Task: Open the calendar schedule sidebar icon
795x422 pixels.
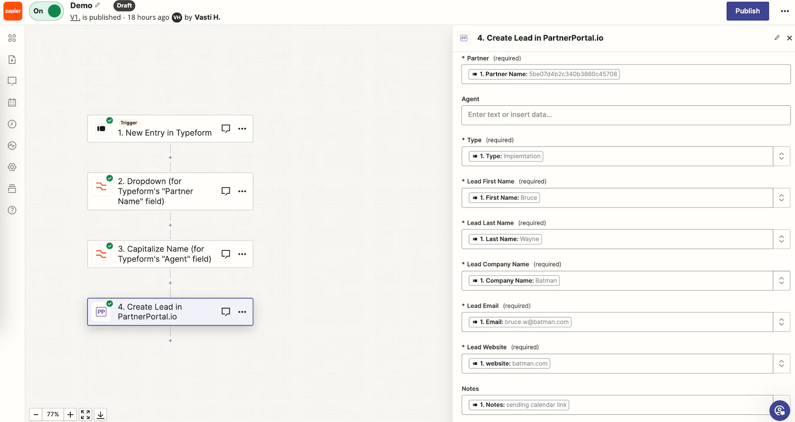Action: (x=12, y=102)
